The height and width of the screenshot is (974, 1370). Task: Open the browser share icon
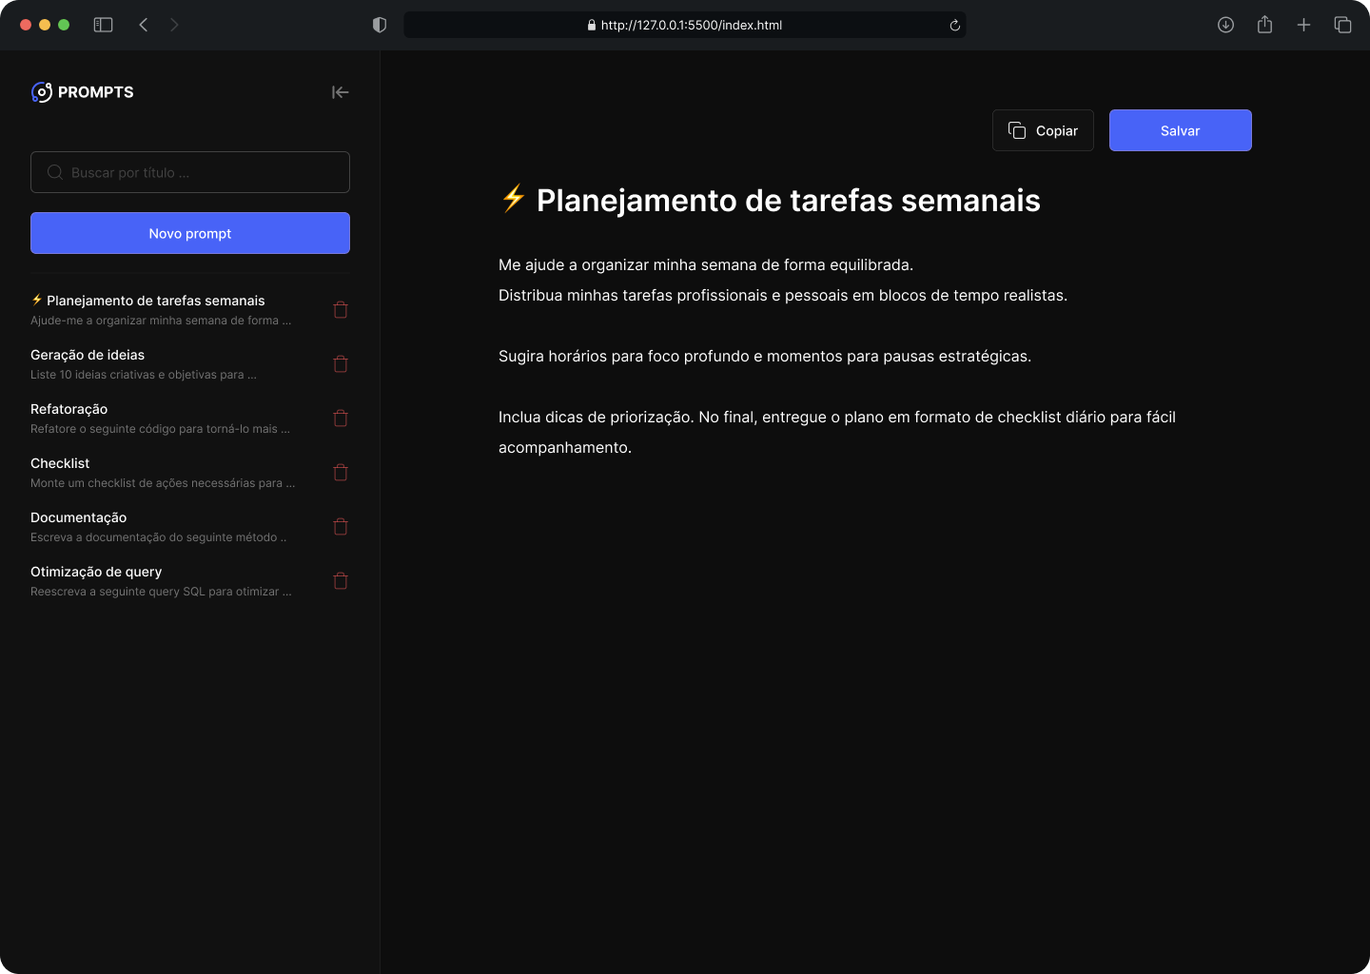[x=1264, y=25]
